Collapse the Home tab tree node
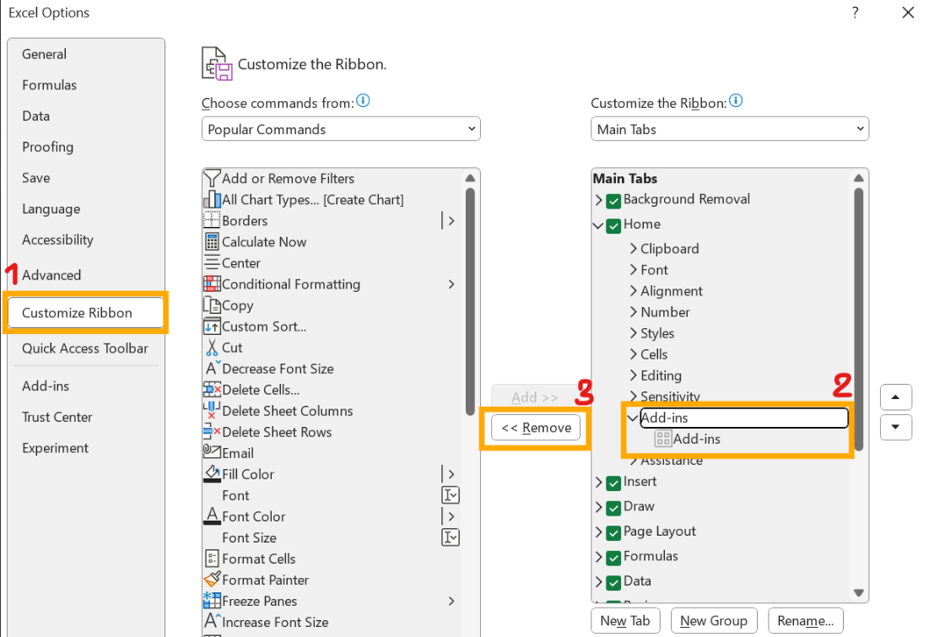The width and height of the screenshot is (929, 637). 597,224
